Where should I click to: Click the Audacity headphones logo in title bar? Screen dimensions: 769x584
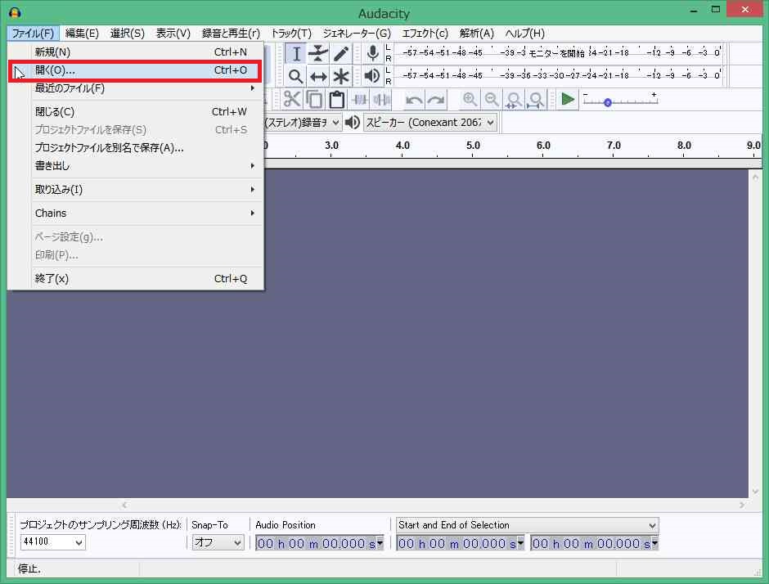(x=16, y=13)
